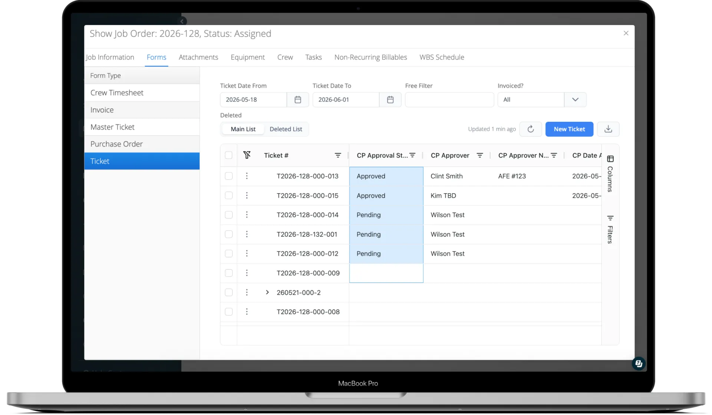The image size is (712, 415).
Task: Show the Main List
Action: click(x=243, y=129)
